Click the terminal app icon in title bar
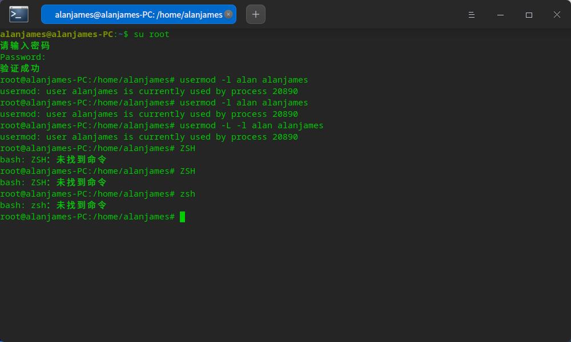The image size is (571, 342). pos(19,14)
